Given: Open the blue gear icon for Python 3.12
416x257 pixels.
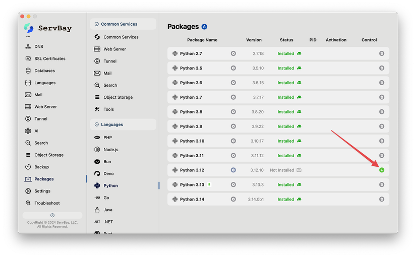Looking at the screenshot, I should 233,170.
